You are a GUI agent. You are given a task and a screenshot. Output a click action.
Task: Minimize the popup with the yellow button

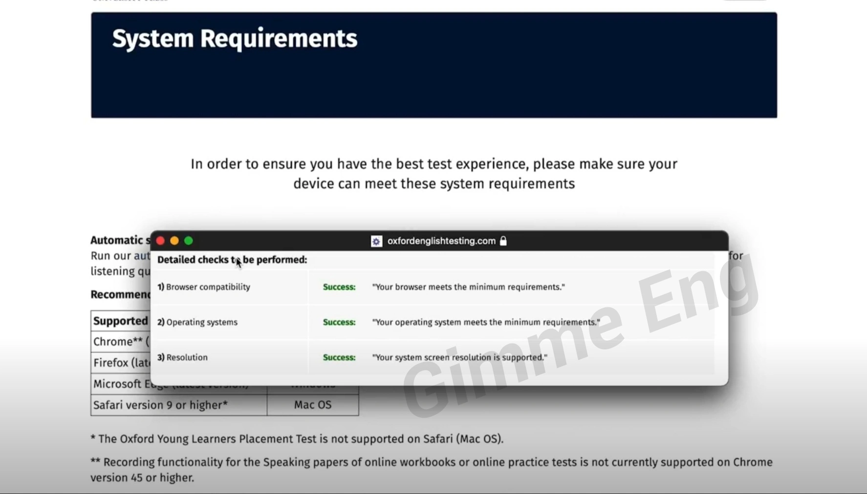click(174, 241)
